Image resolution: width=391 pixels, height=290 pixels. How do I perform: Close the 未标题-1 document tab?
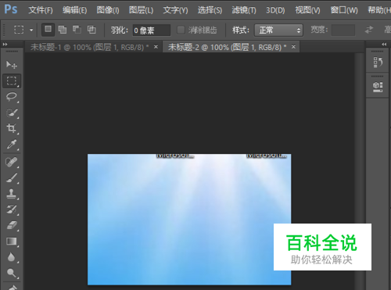point(156,47)
